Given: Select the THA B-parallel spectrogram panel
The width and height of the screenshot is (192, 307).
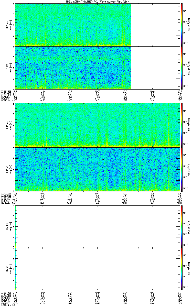Looking at the screenshot, I should point(97,68).
